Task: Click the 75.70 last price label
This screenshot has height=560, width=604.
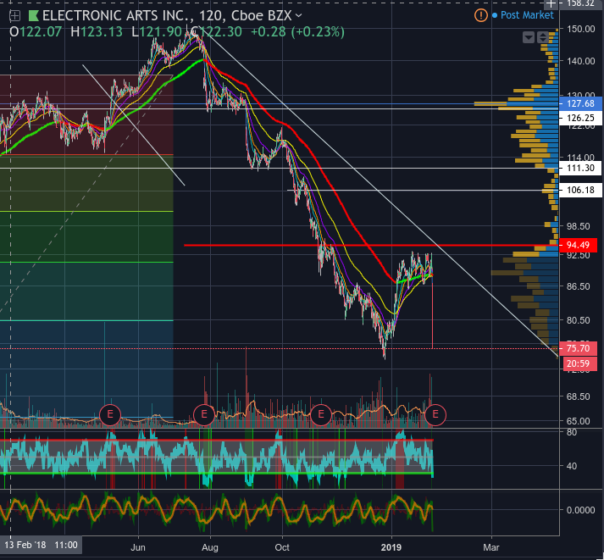Action: click(578, 348)
